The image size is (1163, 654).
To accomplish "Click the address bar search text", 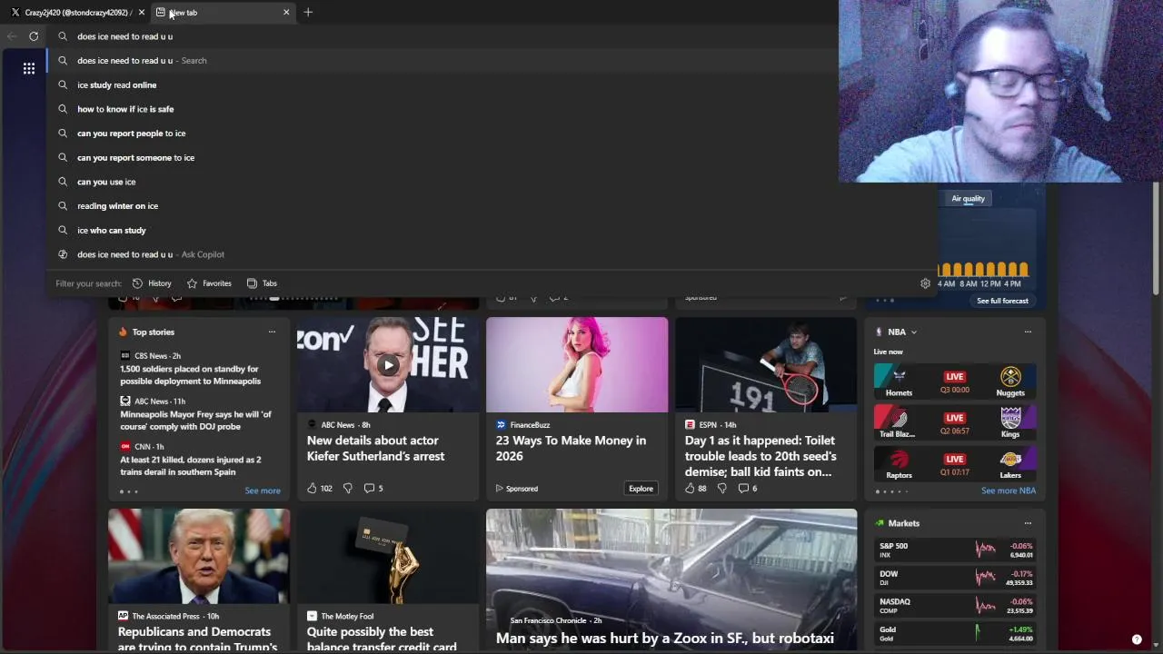I will [124, 36].
